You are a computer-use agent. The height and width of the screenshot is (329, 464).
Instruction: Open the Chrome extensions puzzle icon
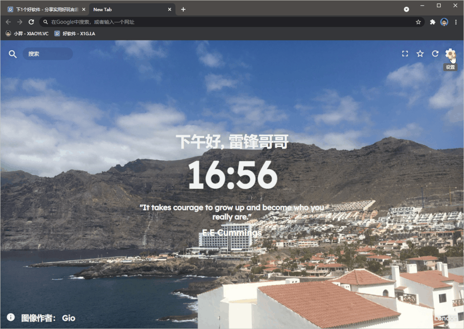pyautogui.click(x=433, y=22)
